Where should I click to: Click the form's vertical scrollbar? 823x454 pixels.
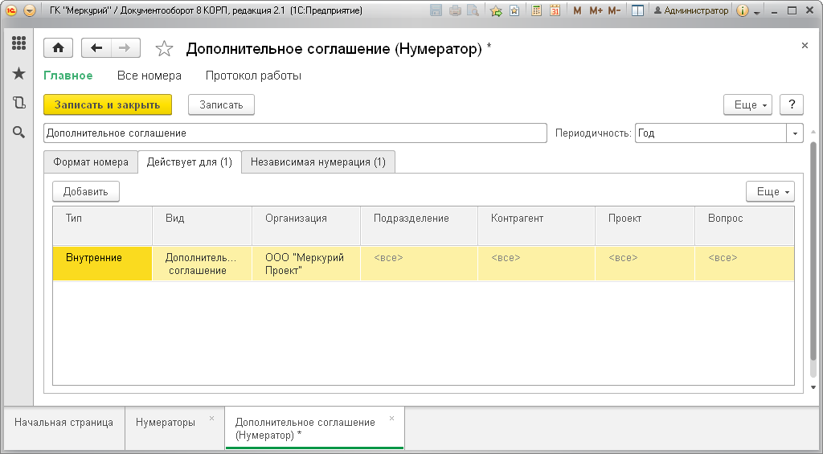tap(813, 252)
